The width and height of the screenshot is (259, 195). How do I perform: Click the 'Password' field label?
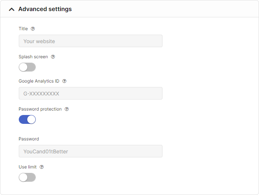29,139
